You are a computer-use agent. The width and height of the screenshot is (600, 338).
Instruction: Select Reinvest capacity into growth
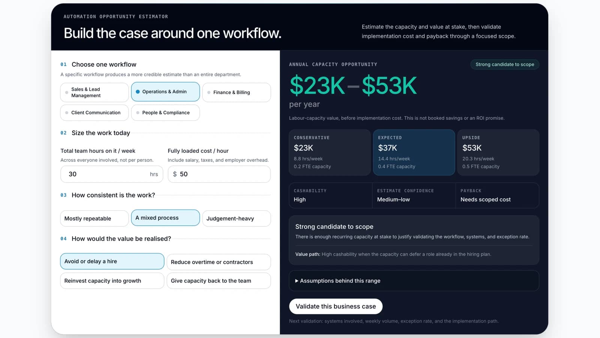pos(112,281)
